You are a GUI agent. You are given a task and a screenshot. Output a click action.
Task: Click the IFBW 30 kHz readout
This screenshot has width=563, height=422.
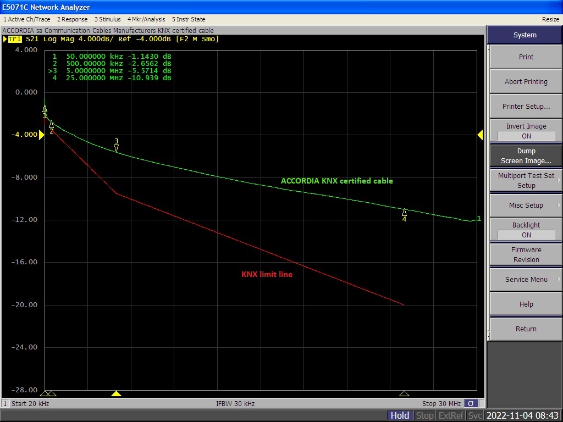[x=235, y=403]
